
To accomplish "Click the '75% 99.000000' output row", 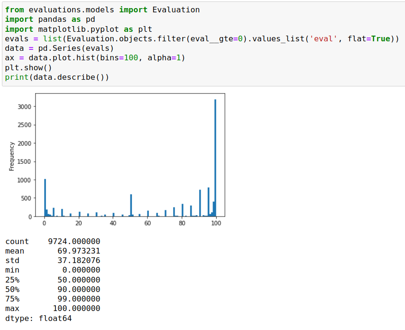I will 53,299.
